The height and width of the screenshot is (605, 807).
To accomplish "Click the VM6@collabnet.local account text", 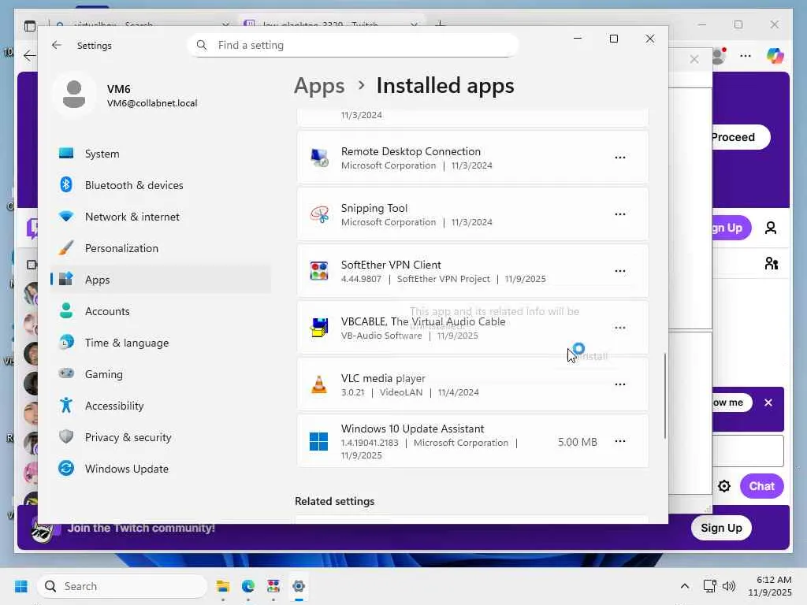I will point(152,103).
